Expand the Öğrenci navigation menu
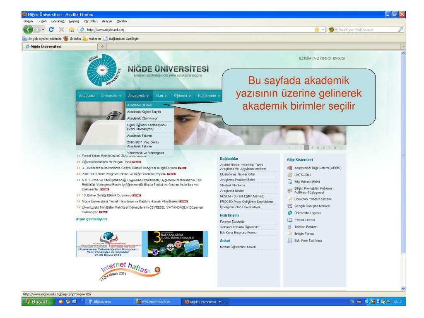 point(183,96)
